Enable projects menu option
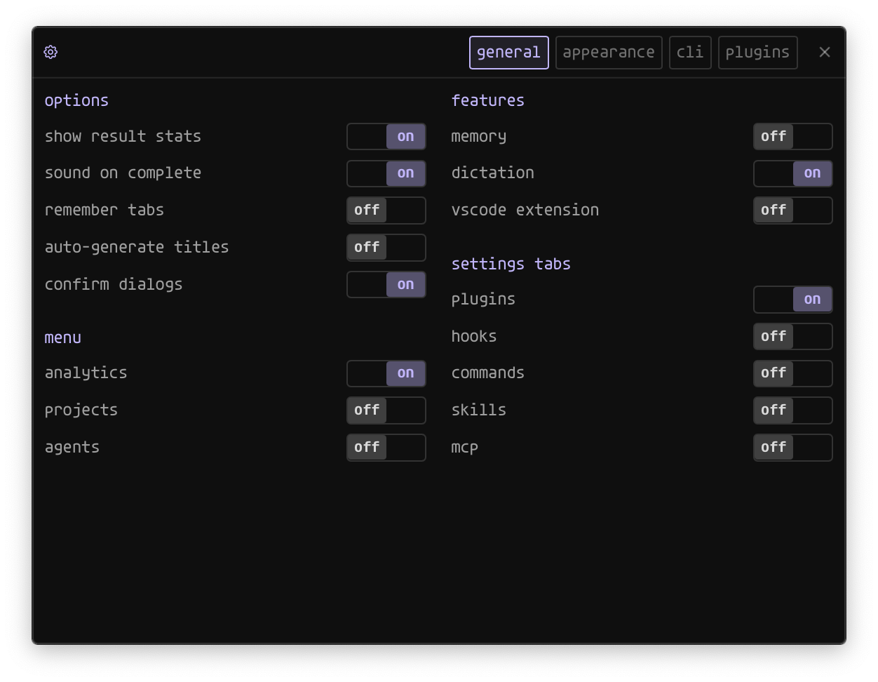Viewport: 878px width, 682px height. tap(386, 410)
